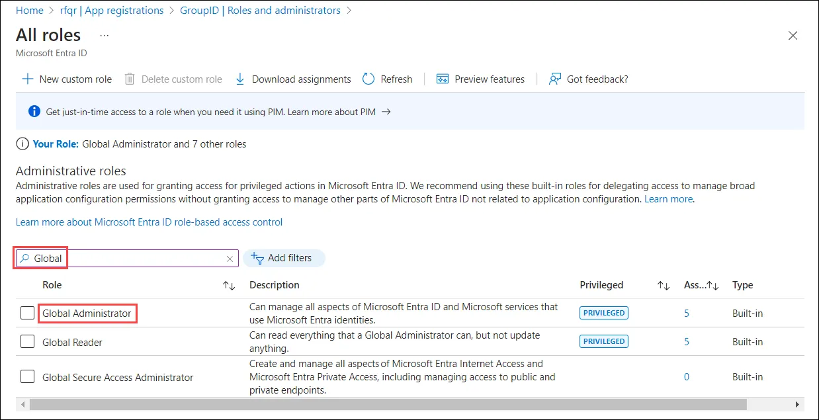The image size is (819, 420).
Task: Open Preview features icon
Action: click(x=443, y=79)
